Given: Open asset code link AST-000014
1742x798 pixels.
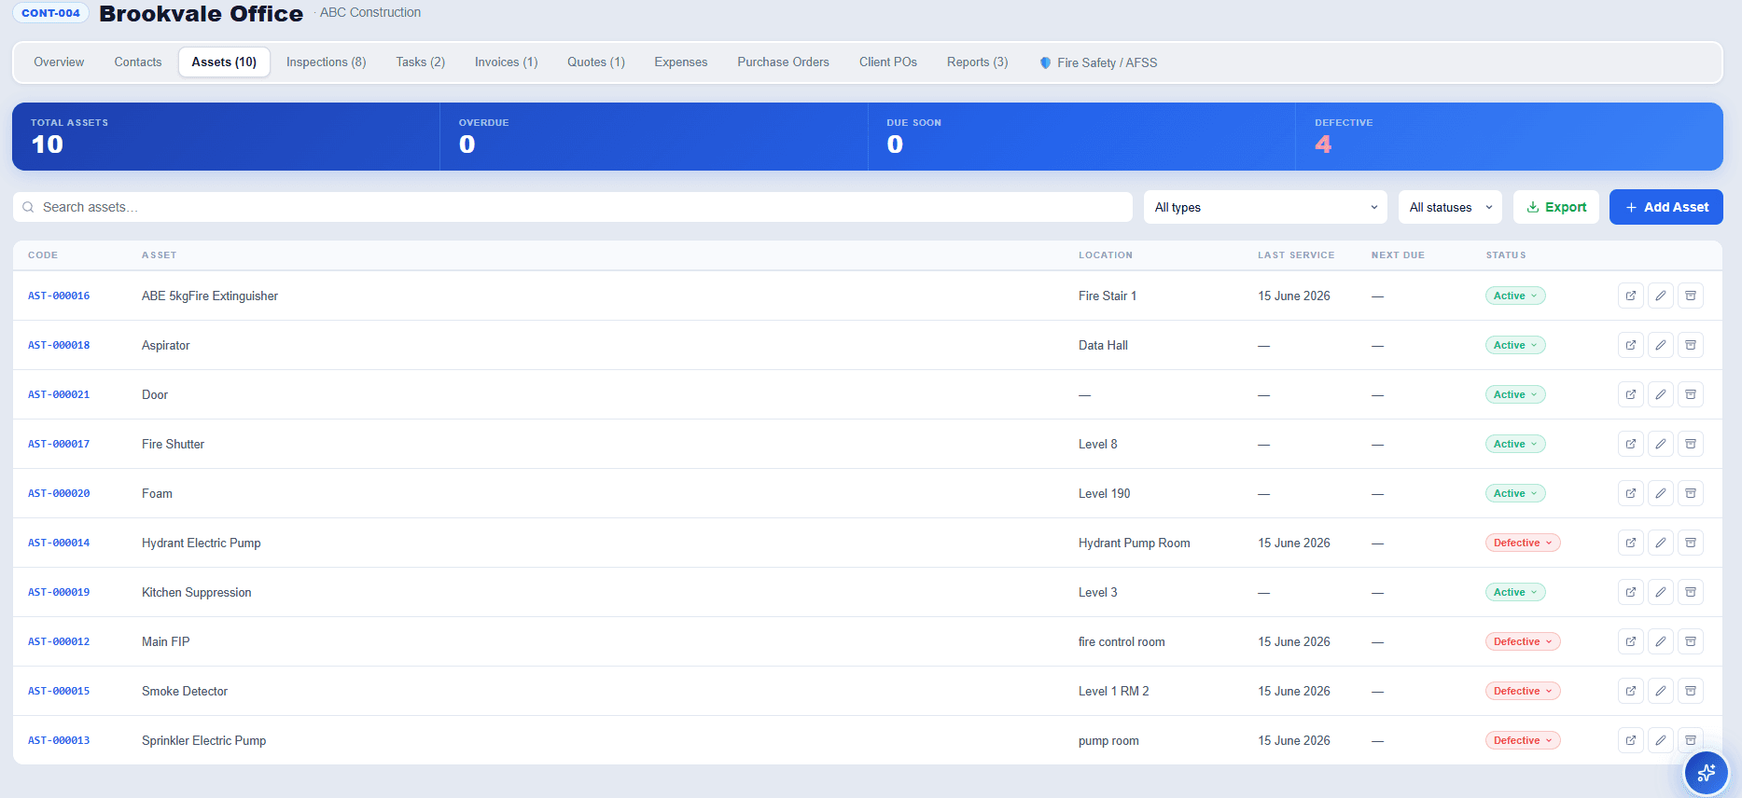Looking at the screenshot, I should click(x=59, y=543).
